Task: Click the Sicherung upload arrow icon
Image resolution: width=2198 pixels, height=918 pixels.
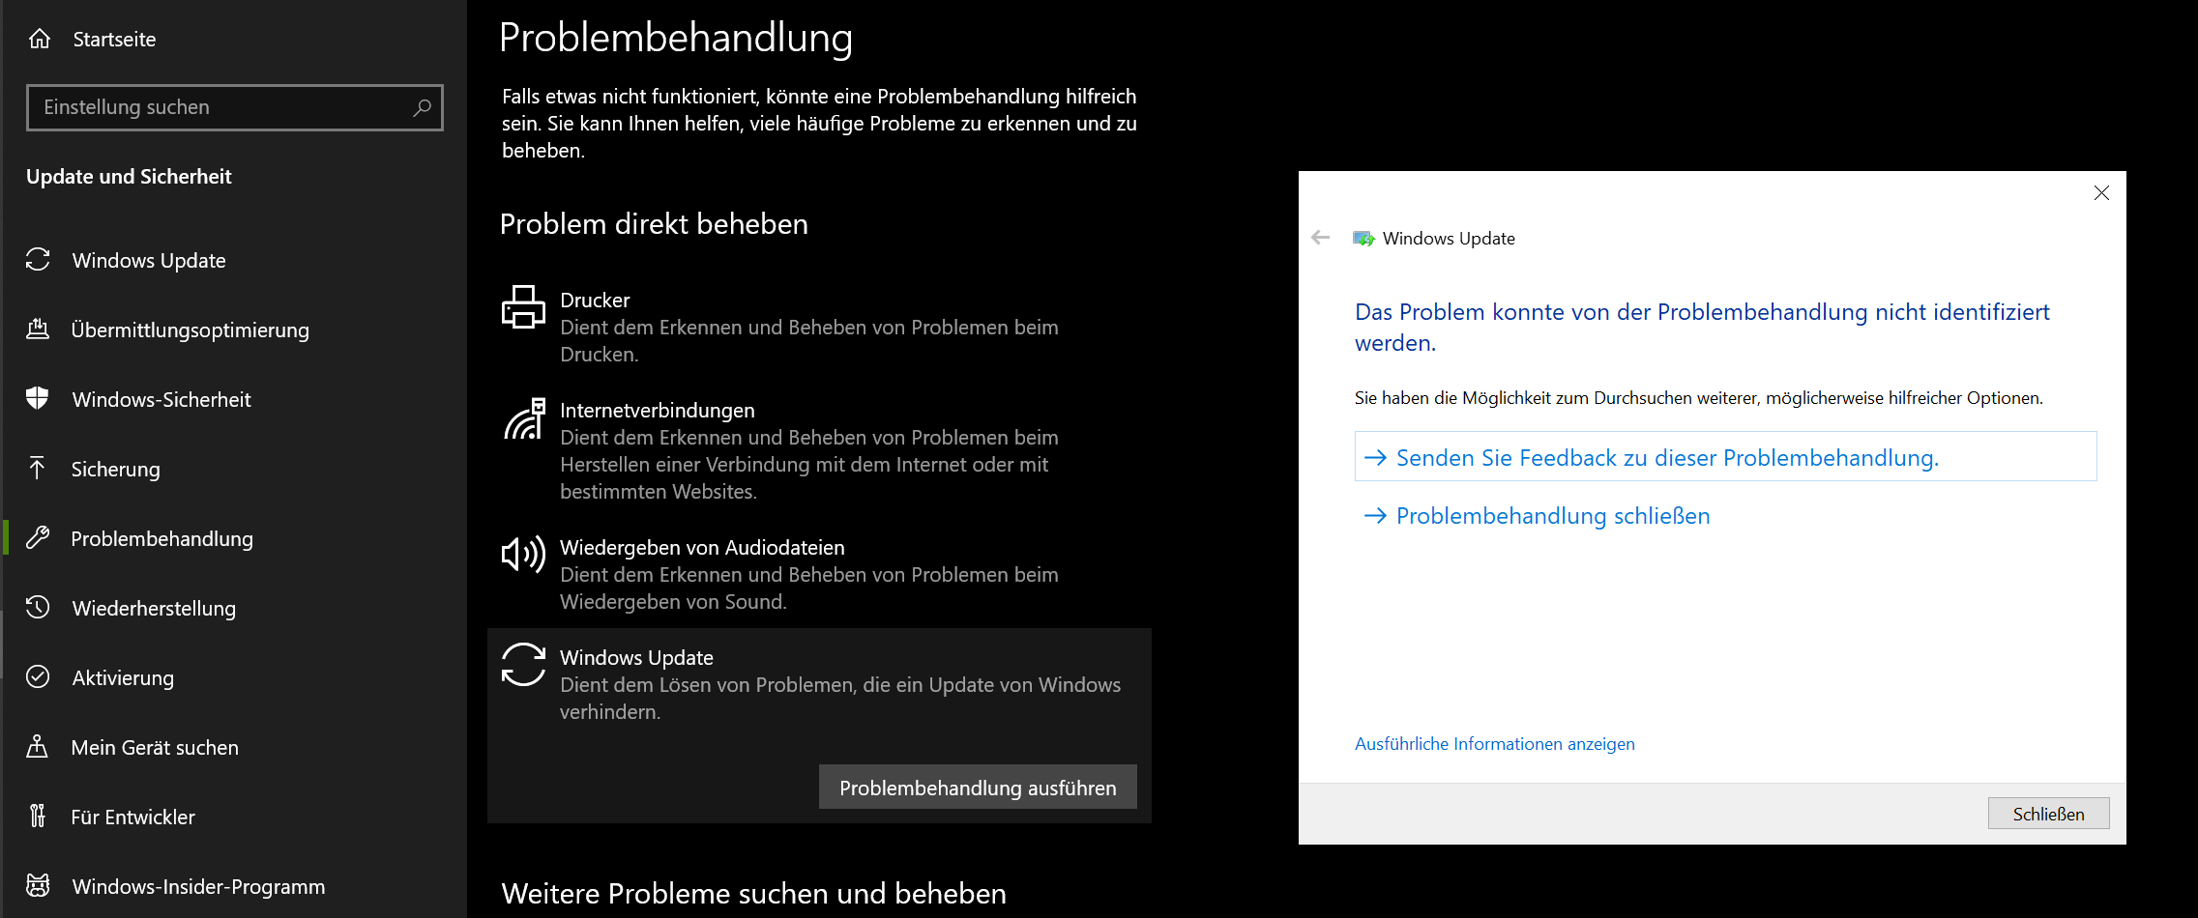Action: (x=37, y=468)
